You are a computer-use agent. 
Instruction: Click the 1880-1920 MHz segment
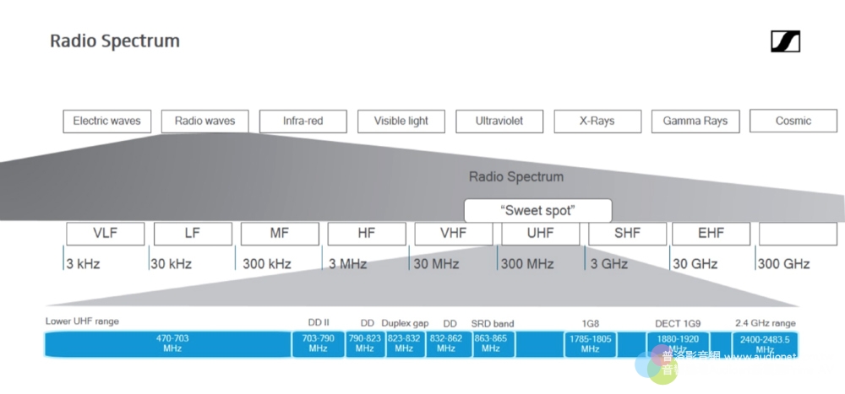(x=678, y=344)
